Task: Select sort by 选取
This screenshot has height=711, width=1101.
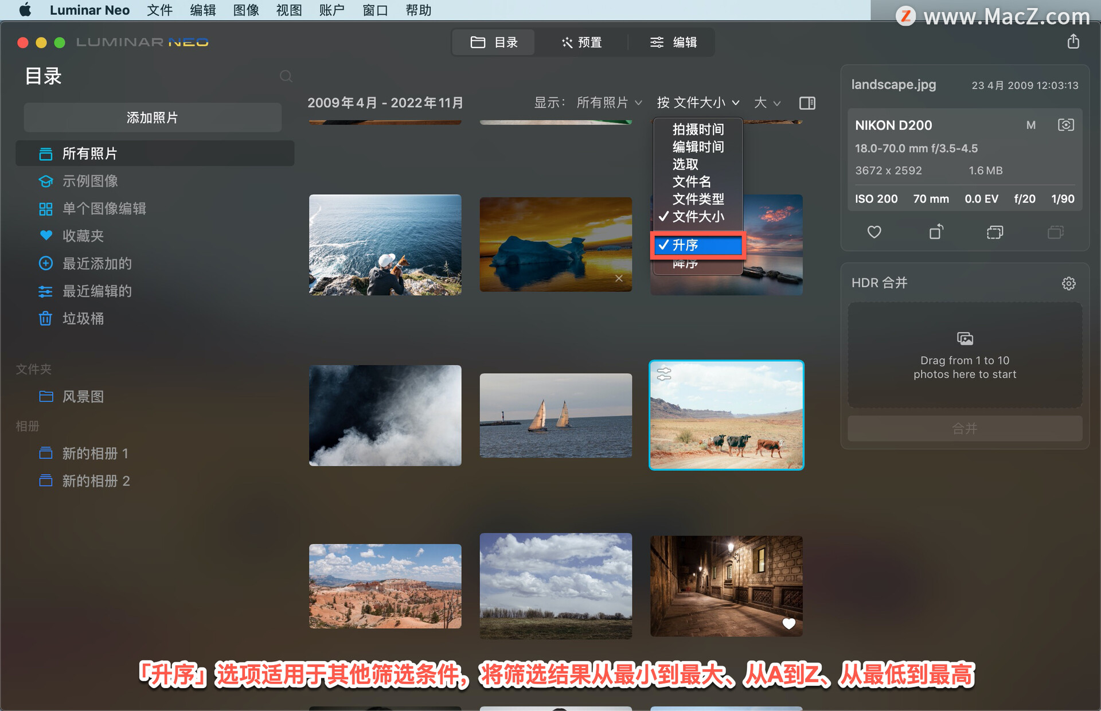Action: point(698,165)
